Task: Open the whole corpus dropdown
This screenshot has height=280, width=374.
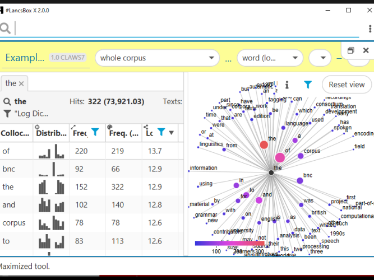Action: [157, 58]
